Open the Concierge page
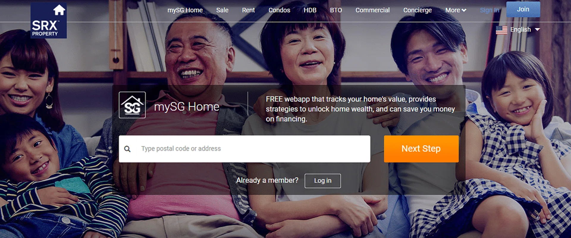Image resolution: width=571 pixels, height=238 pixels. click(417, 10)
